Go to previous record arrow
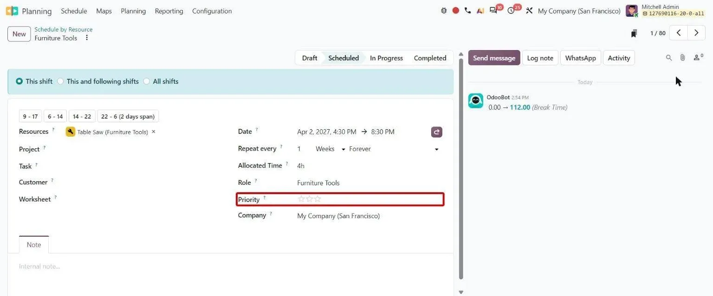This screenshot has width=713, height=296. click(x=679, y=33)
